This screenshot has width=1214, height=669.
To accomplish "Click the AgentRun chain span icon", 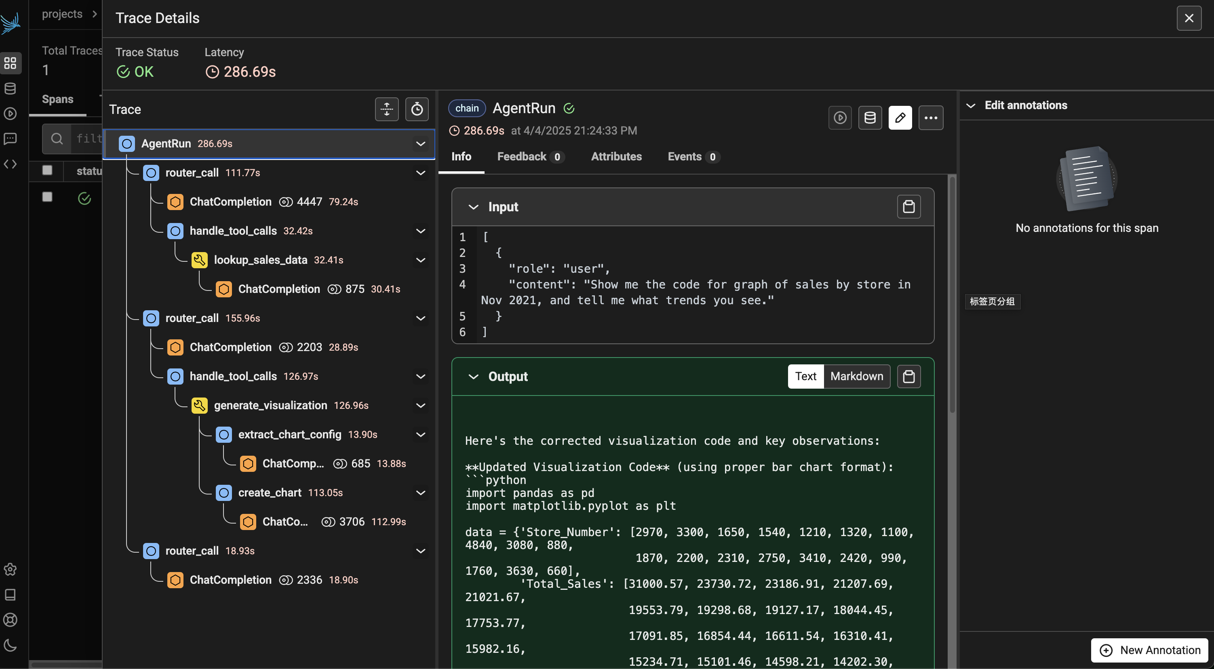I will coord(127,144).
